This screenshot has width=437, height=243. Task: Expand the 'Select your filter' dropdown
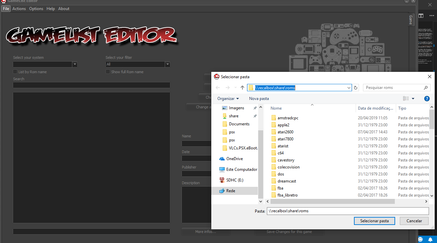pyautogui.click(x=167, y=64)
